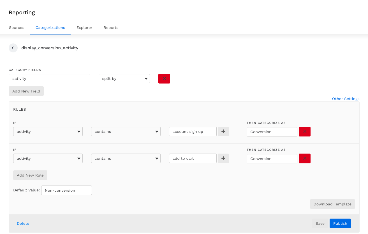Delete the account sign up rule
The height and width of the screenshot is (234, 368).
[x=305, y=132]
